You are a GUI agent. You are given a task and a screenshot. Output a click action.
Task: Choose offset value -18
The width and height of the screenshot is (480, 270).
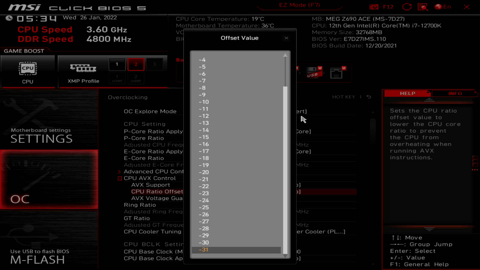pyautogui.click(x=236, y=158)
